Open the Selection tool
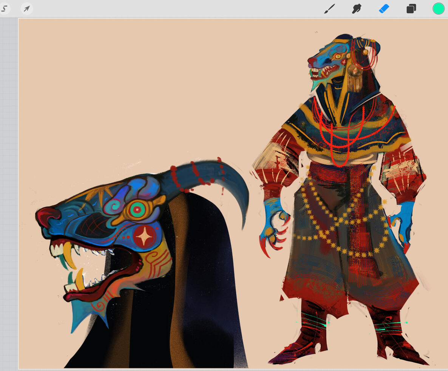This screenshot has height=371, width=448. pos(5,8)
